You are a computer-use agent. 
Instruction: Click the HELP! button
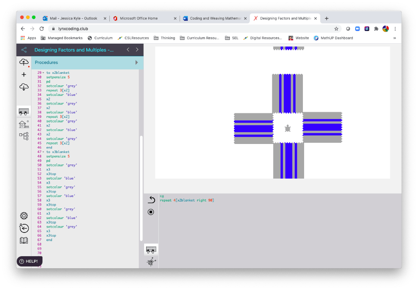tap(29, 261)
